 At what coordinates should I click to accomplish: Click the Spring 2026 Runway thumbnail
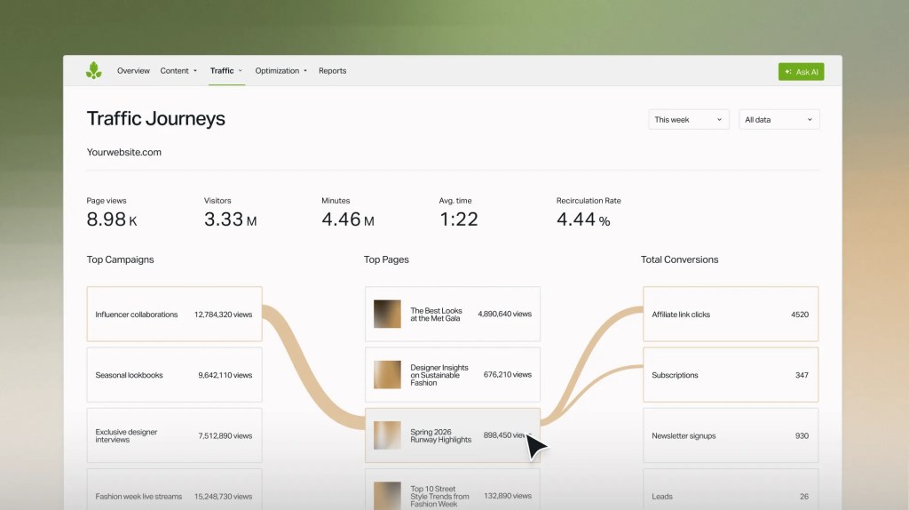(x=387, y=435)
